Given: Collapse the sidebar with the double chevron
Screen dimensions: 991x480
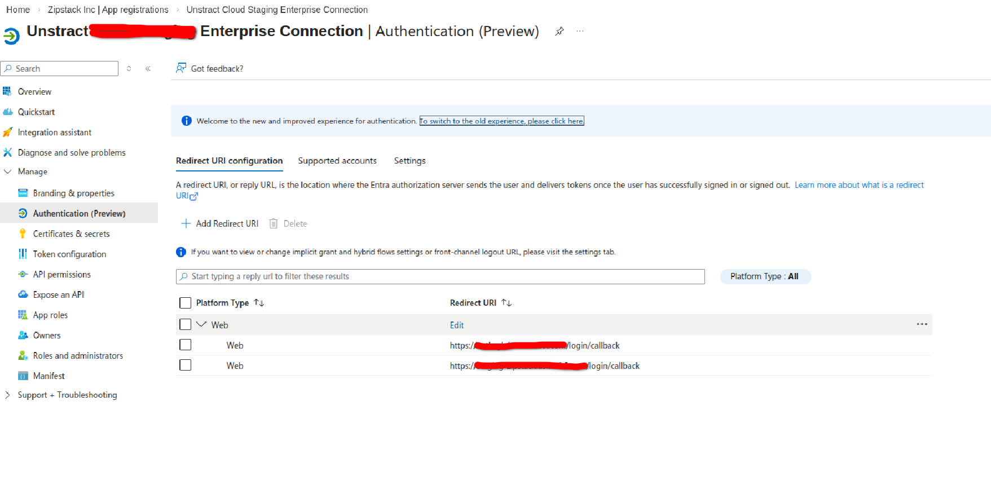Looking at the screenshot, I should pos(148,68).
